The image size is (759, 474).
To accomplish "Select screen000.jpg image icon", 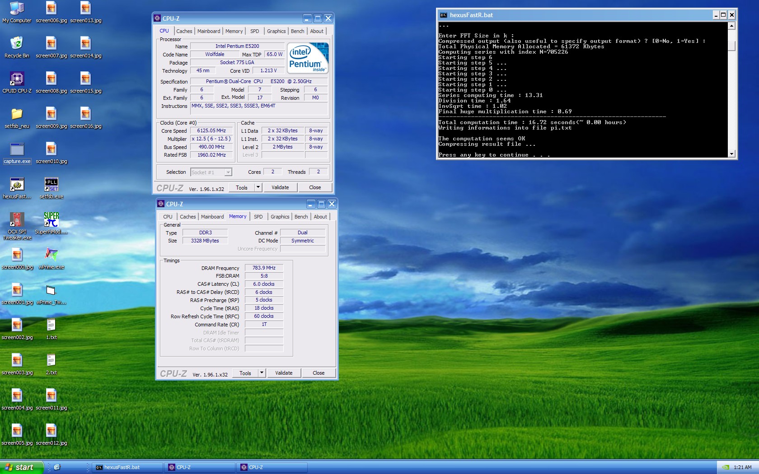I will (17, 259).
